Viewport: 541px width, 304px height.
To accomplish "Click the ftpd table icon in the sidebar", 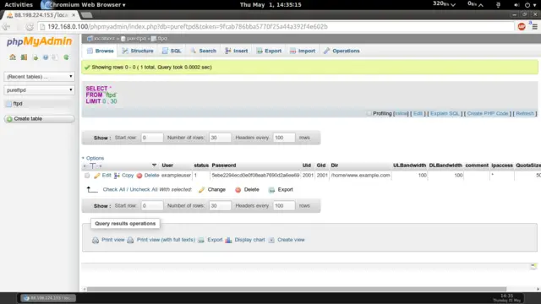I will tap(9, 104).
